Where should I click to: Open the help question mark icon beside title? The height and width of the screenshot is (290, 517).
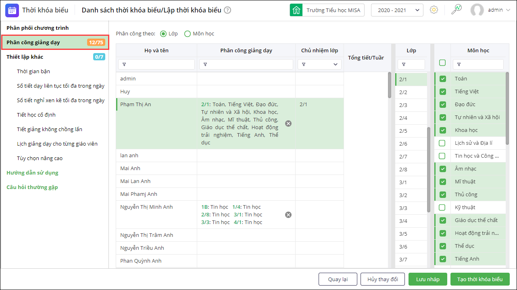[227, 10]
